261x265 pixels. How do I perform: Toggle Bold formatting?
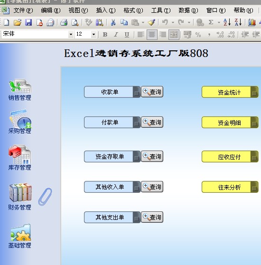pos(105,35)
